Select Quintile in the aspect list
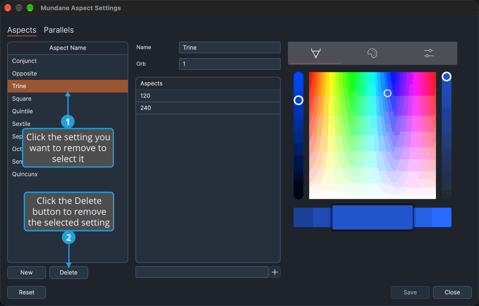This screenshot has width=479, height=306. click(68, 111)
